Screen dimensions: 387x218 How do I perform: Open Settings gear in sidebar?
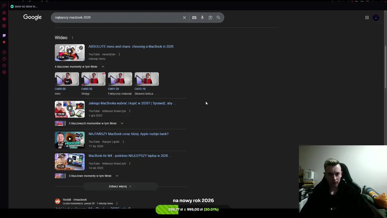click(4, 72)
